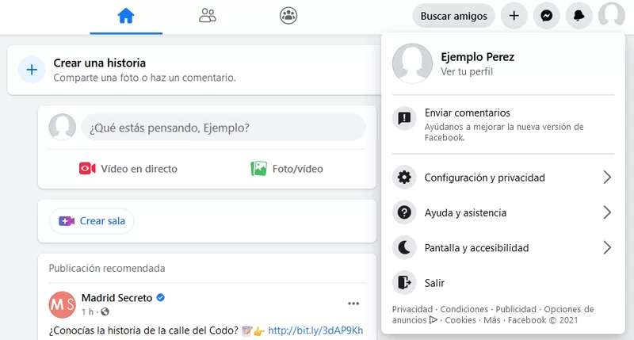
Task: Click the post's 1 h timestamp
Action: pyautogui.click(x=87, y=312)
